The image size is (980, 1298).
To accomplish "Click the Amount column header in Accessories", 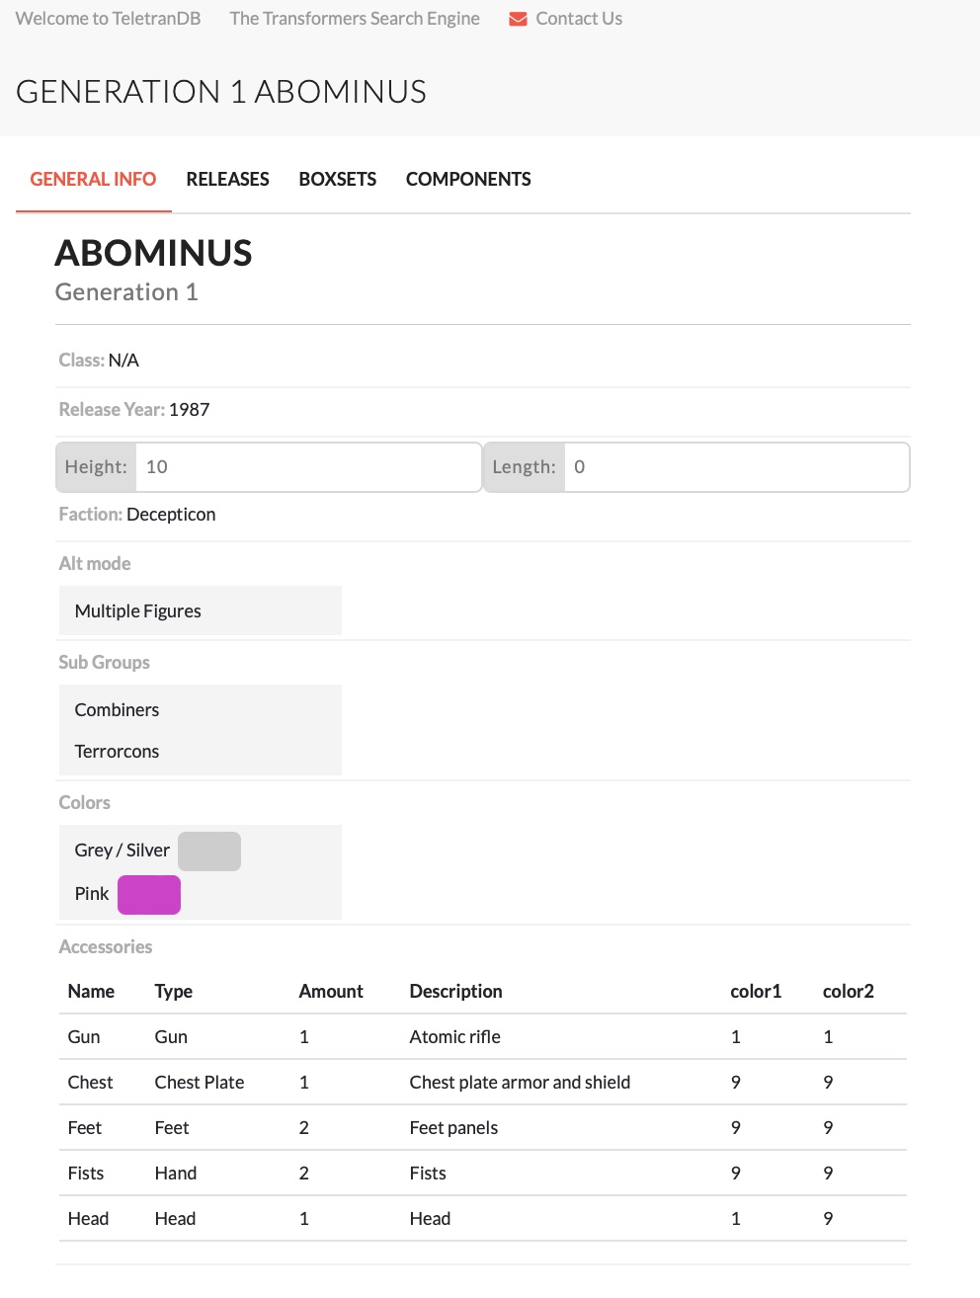I will pos(331,991).
